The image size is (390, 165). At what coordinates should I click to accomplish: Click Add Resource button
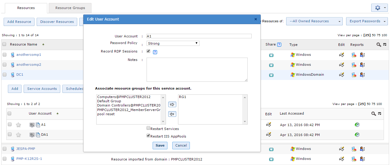[19, 22]
